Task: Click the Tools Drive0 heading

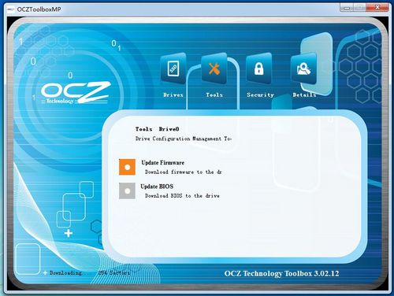Action: pos(157,129)
